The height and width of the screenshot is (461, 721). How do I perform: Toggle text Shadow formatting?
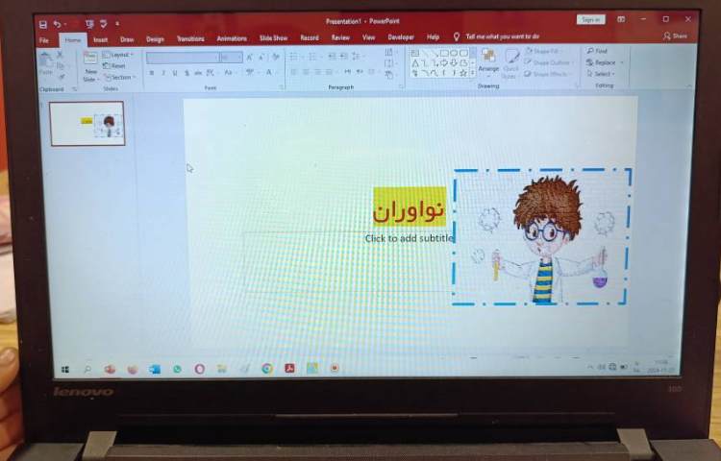click(x=186, y=73)
